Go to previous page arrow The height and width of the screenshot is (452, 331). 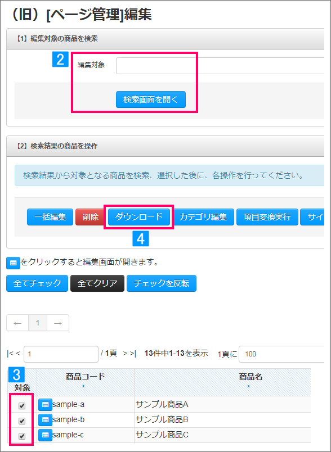(x=17, y=323)
